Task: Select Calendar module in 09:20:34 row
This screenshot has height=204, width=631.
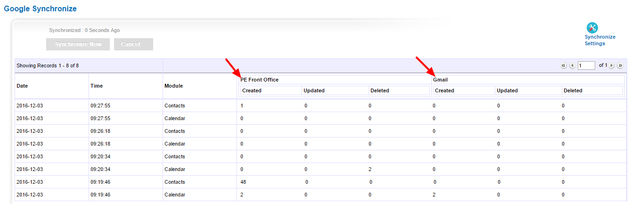Action: pyautogui.click(x=174, y=169)
